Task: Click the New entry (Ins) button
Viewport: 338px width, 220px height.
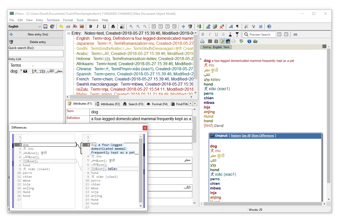Action: (x=36, y=34)
